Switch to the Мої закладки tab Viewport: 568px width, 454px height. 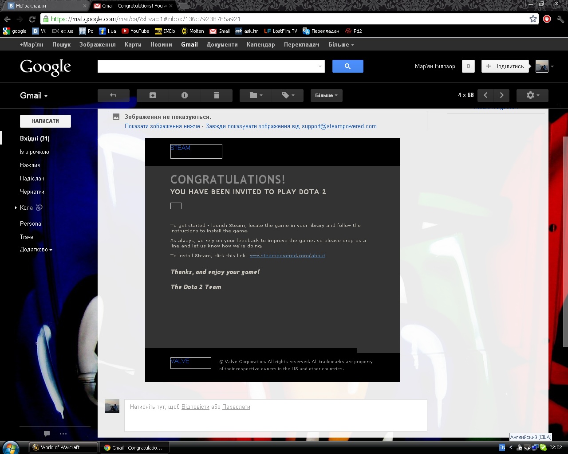47,6
